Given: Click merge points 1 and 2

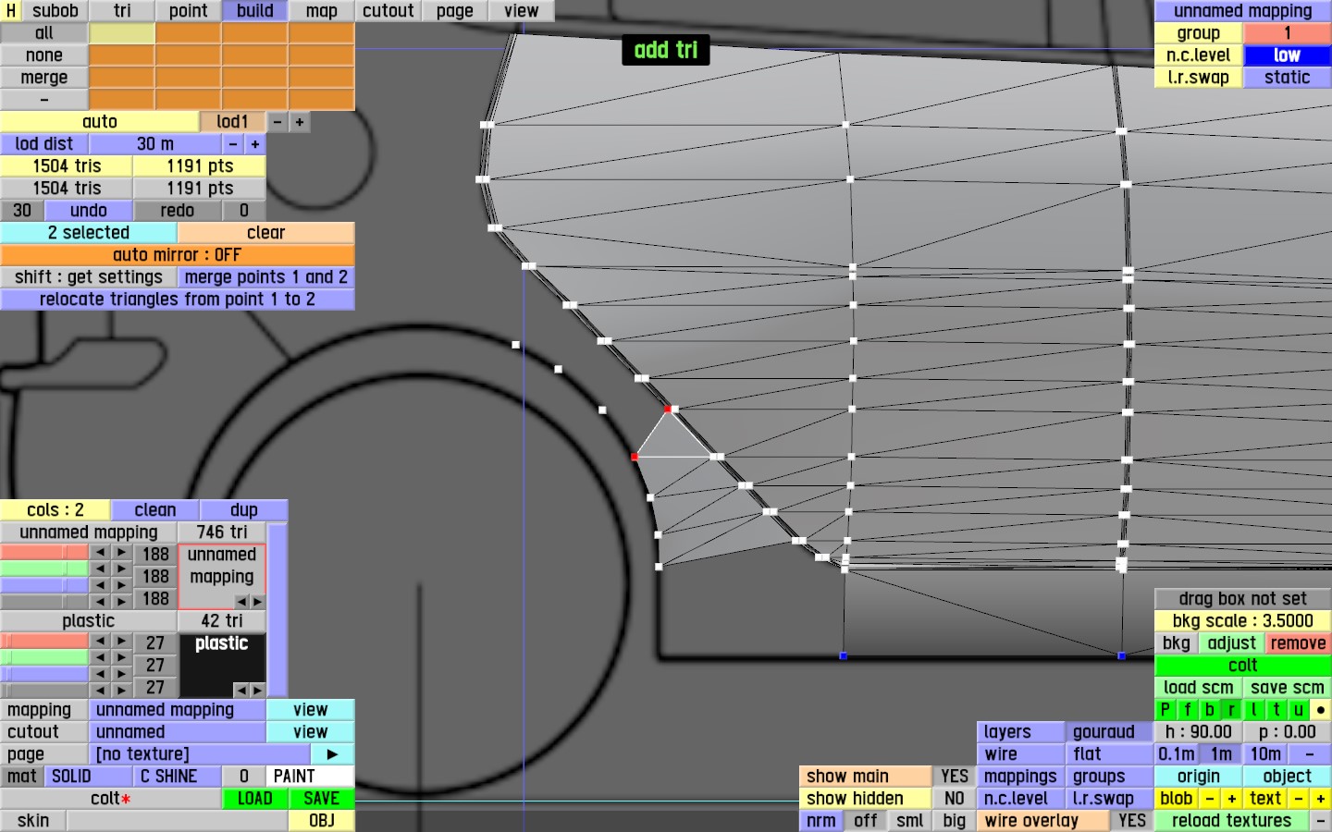Looking at the screenshot, I should point(266,277).
